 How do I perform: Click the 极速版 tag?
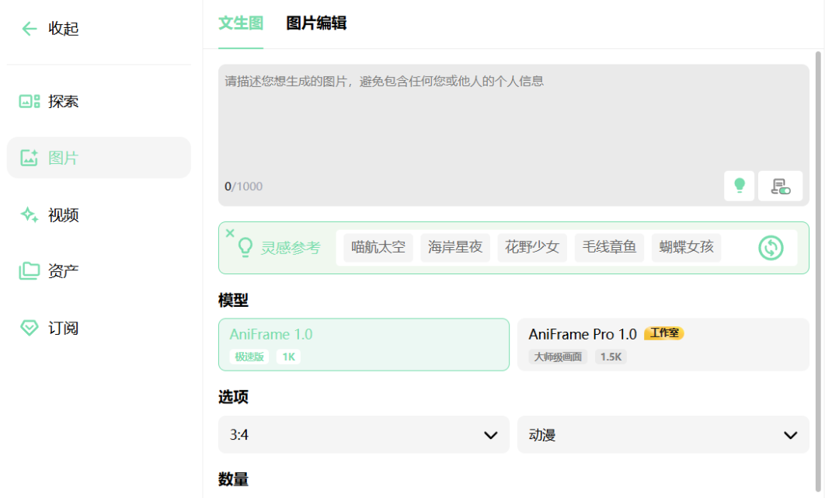click(x=249, y=357)
